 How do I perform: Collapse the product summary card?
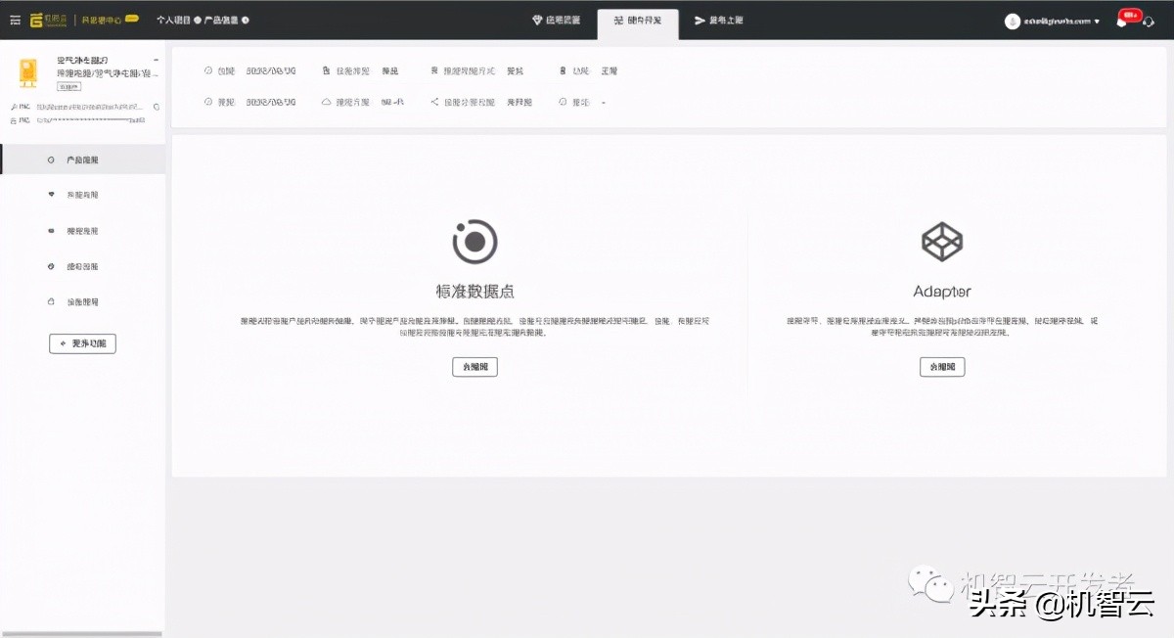click(155, 59)
